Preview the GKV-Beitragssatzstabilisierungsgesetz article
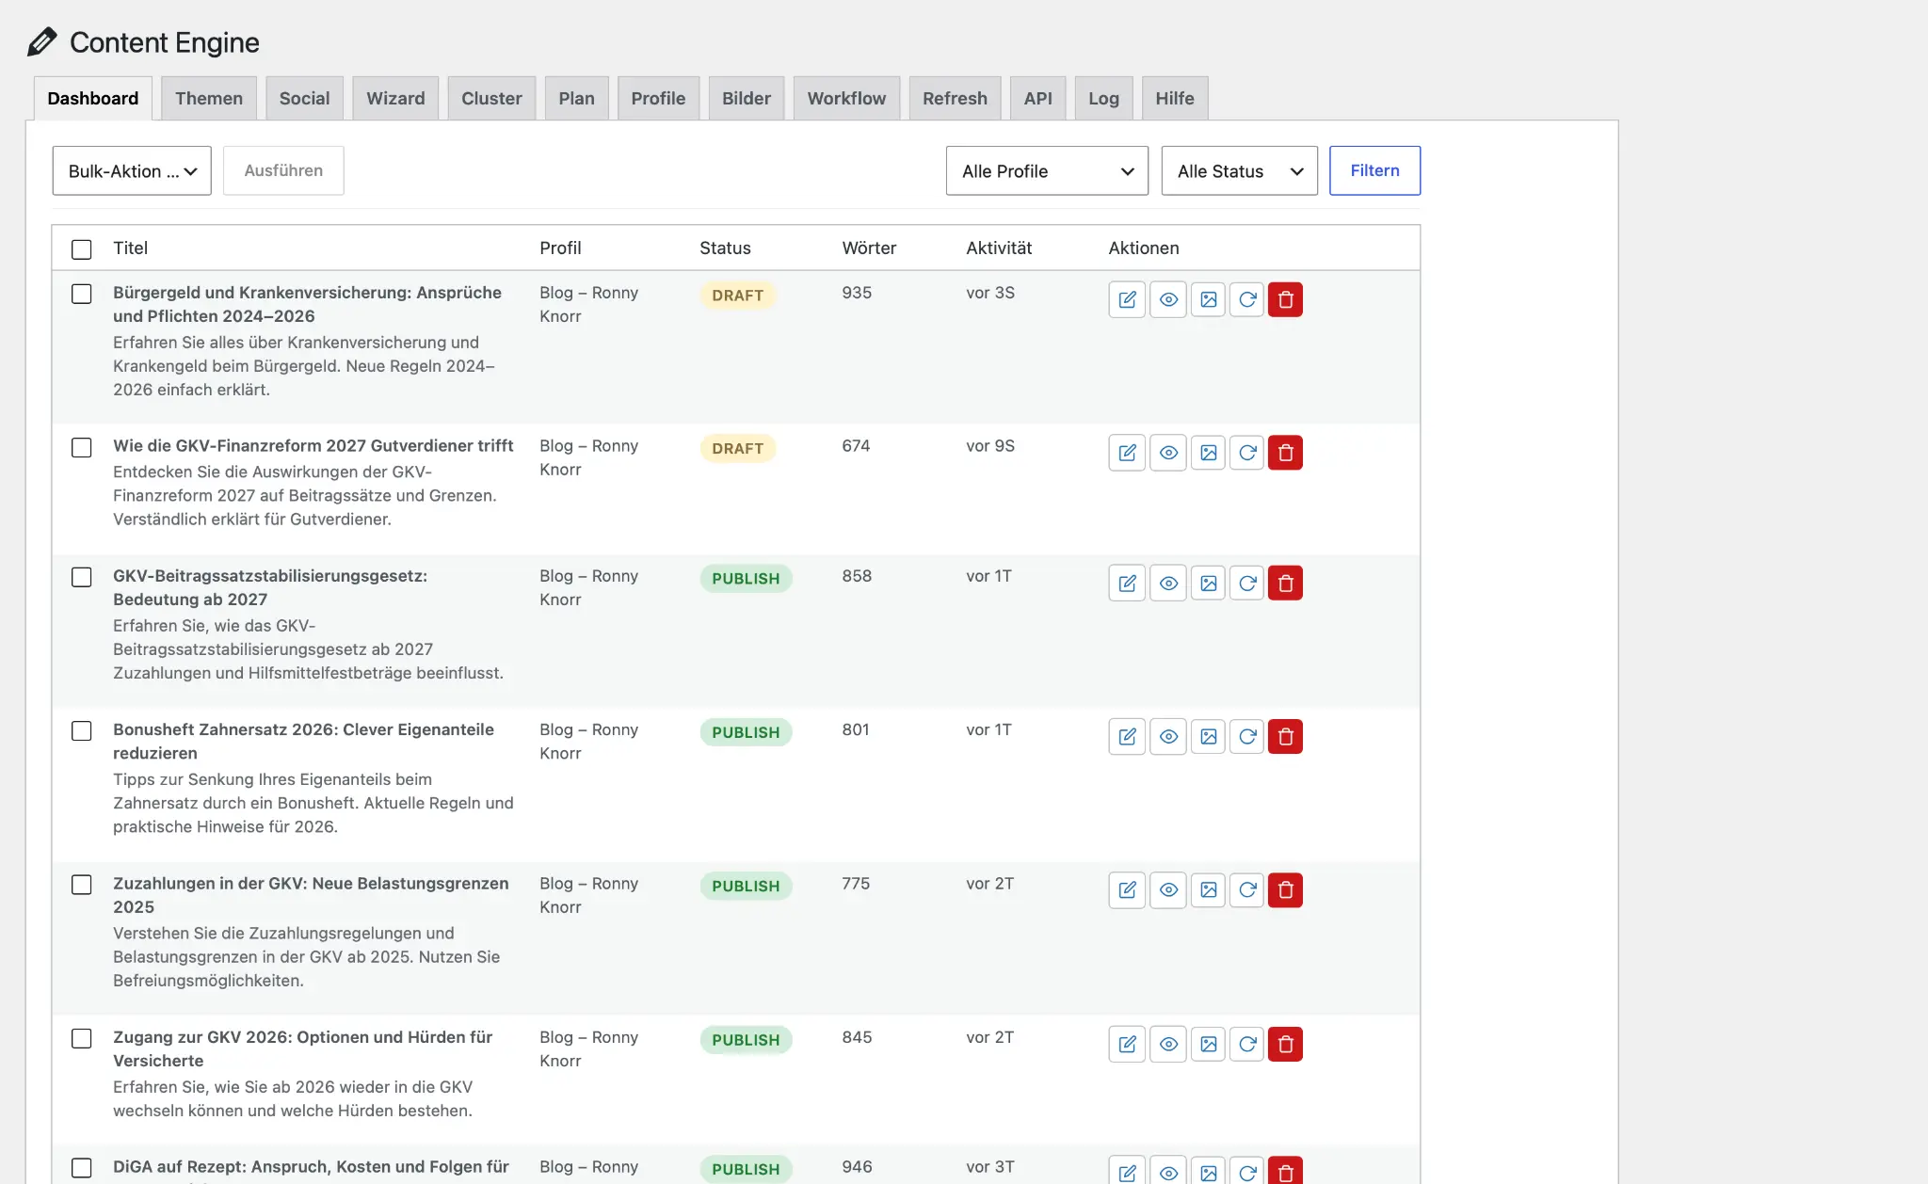 [x=1168, y=584]
